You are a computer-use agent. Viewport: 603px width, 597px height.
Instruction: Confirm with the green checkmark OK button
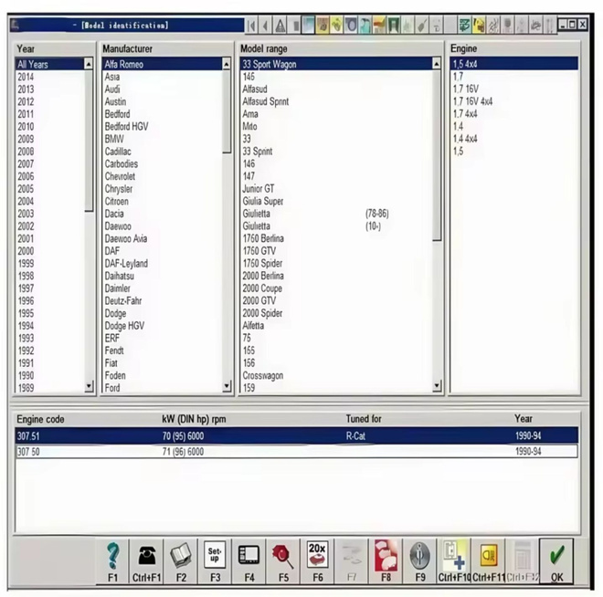[556, 560]
